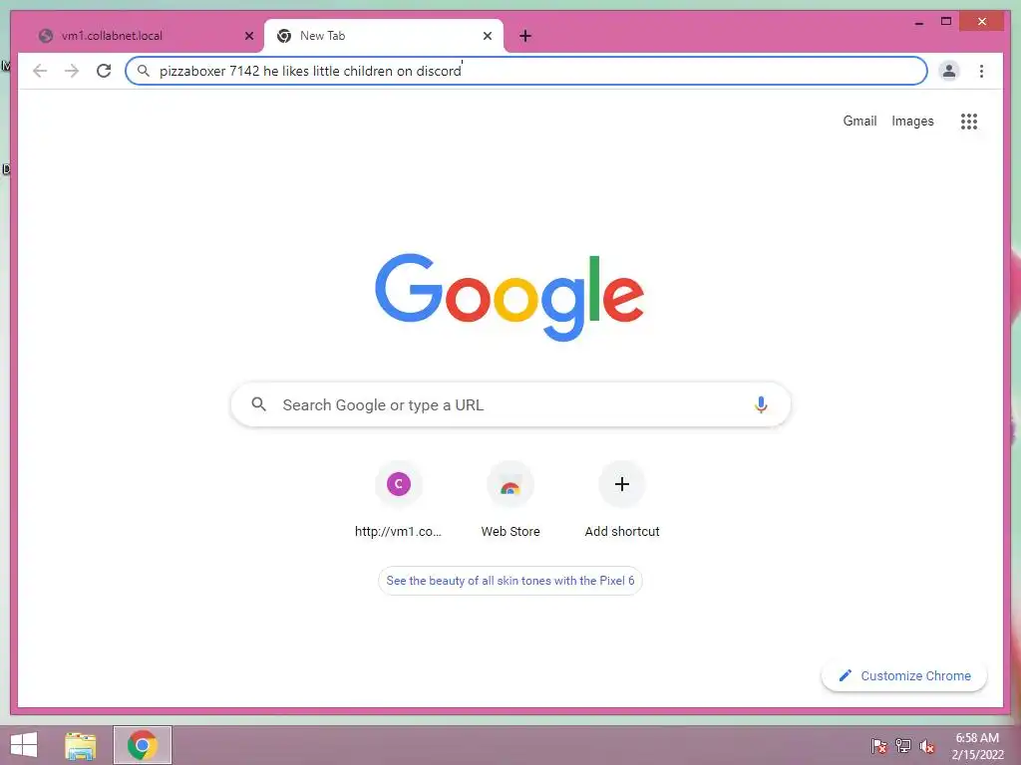
Task: Minimize the Chrome window
Action: (x=918, y=22)
